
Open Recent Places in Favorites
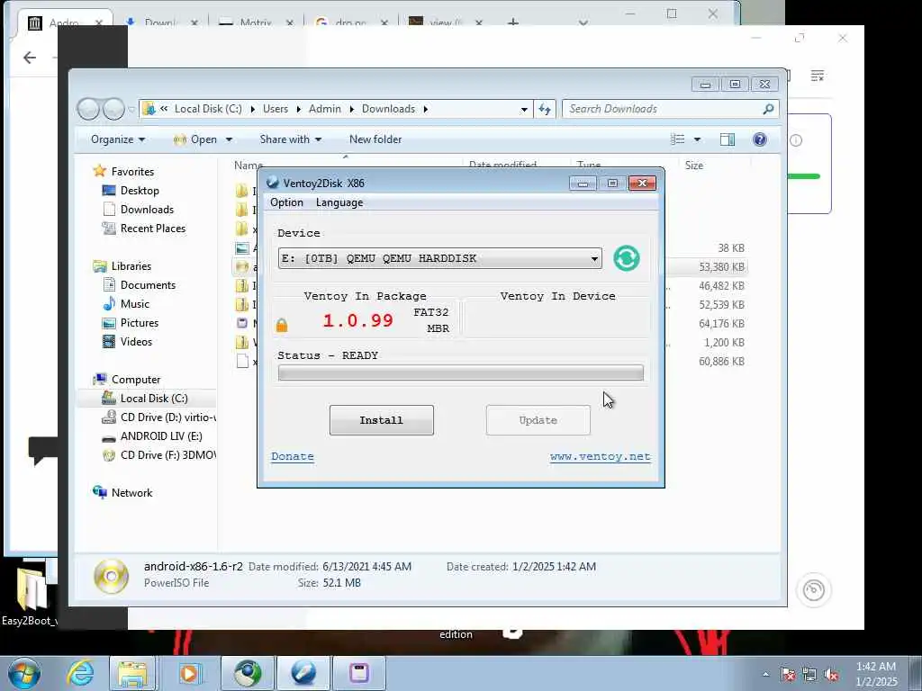coord(153,228)
